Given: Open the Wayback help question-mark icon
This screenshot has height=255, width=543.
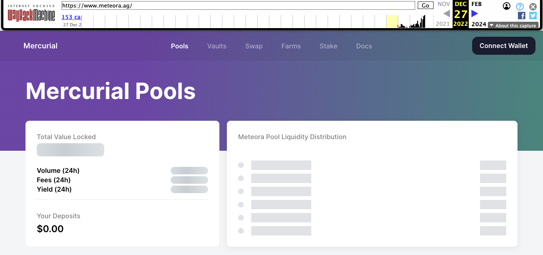Looking at the screenshot, I should tap(520, 6).
